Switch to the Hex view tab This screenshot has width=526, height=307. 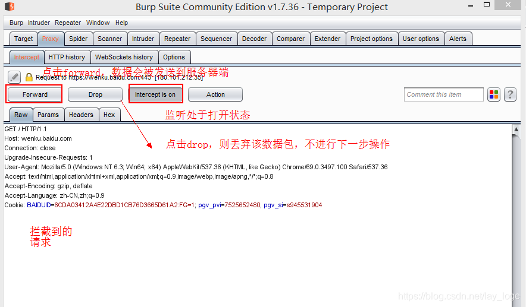(109, 115)
